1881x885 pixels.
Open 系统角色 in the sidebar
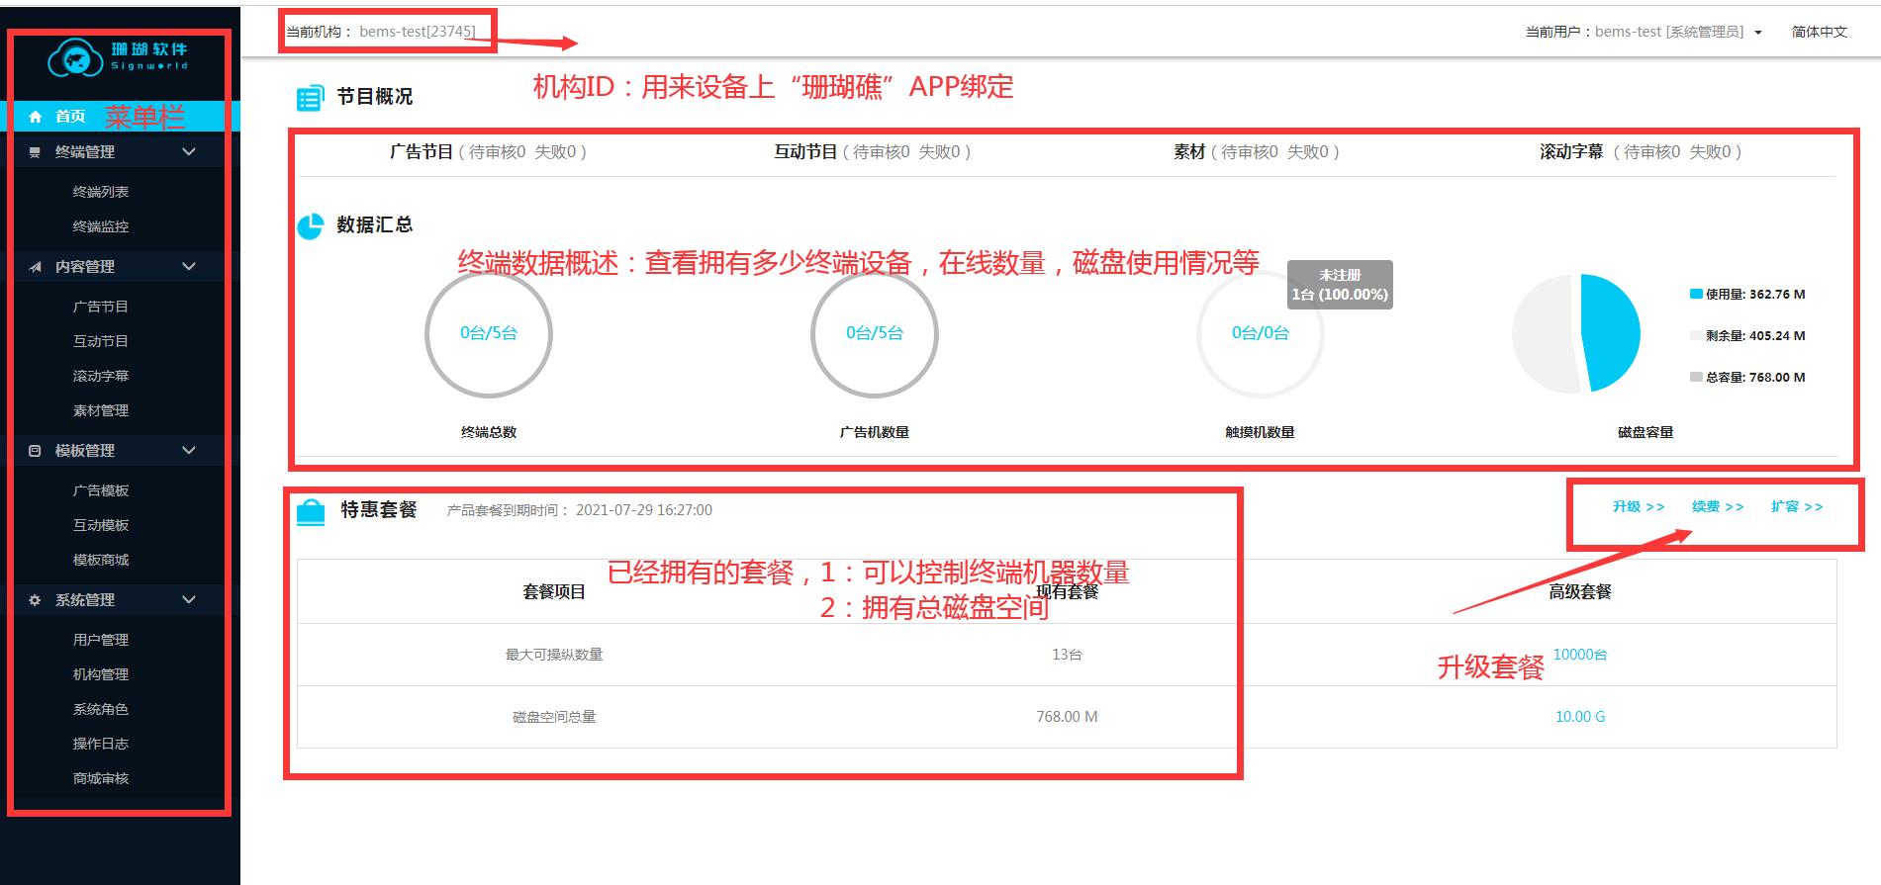pyautogui.click(x=101, y=709)
